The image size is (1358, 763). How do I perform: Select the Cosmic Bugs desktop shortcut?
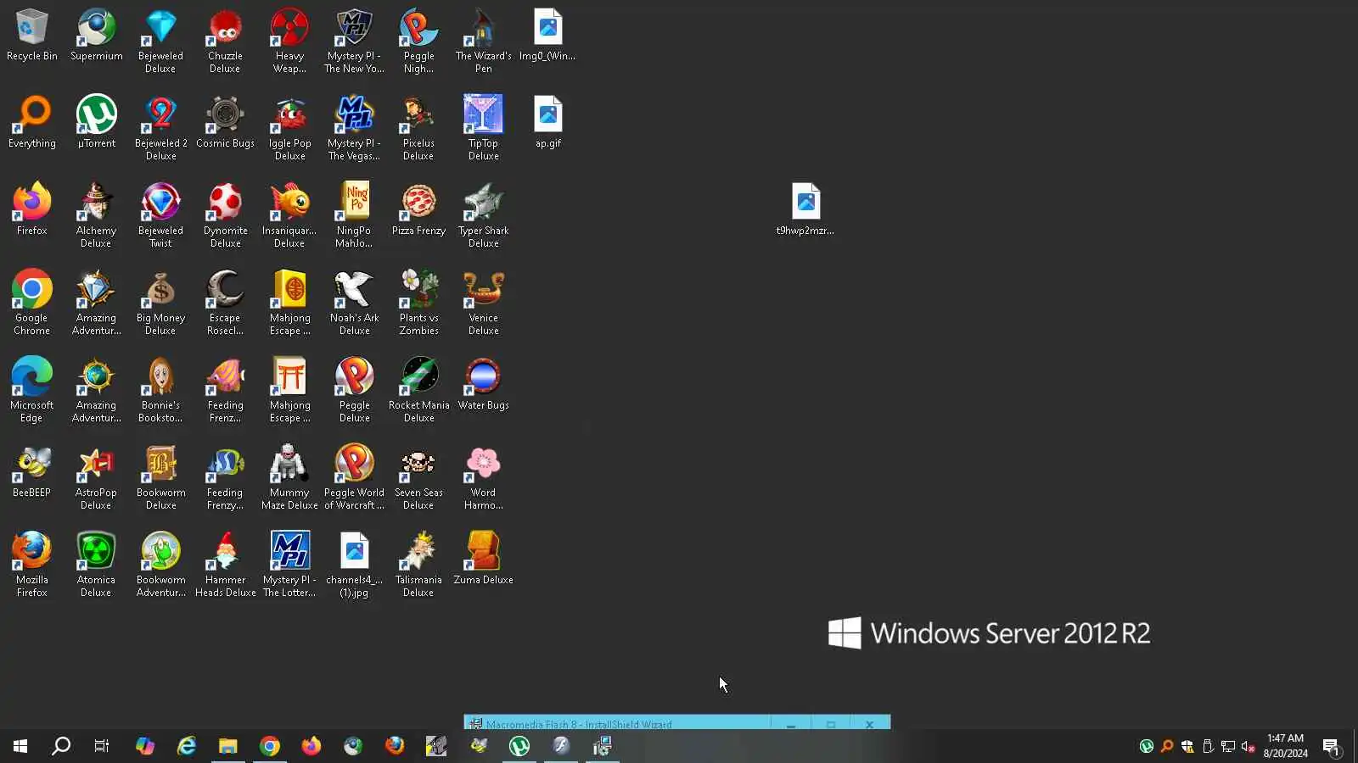pyautogui.click(x=225, y=122)
